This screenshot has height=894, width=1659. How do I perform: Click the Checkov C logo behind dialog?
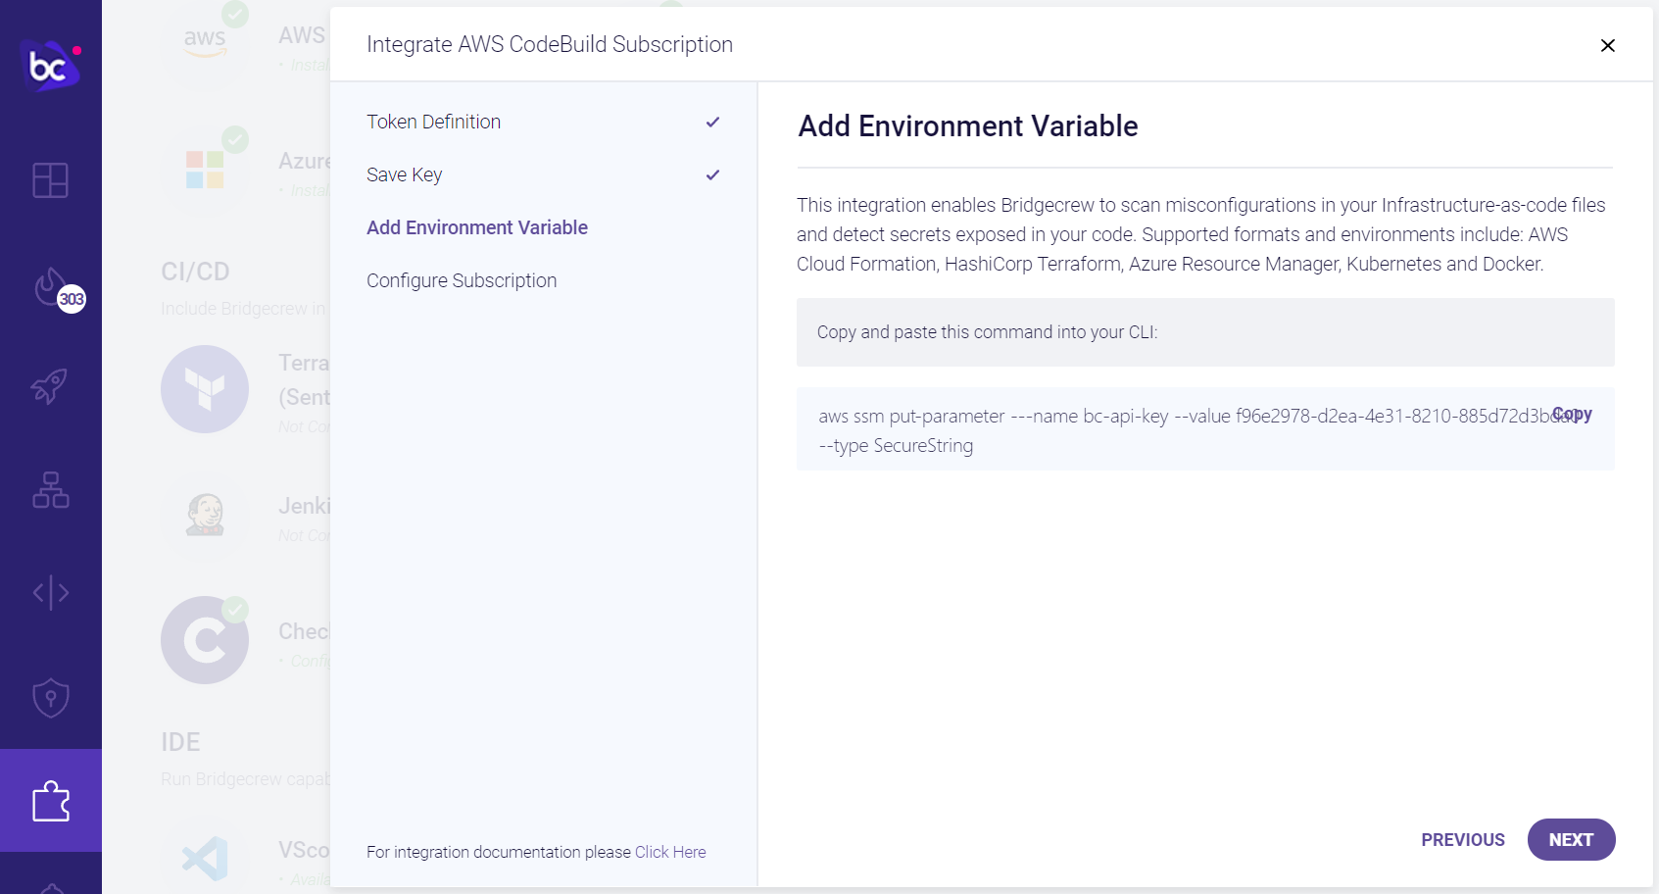pyautogui.click(x=205, y=640)
